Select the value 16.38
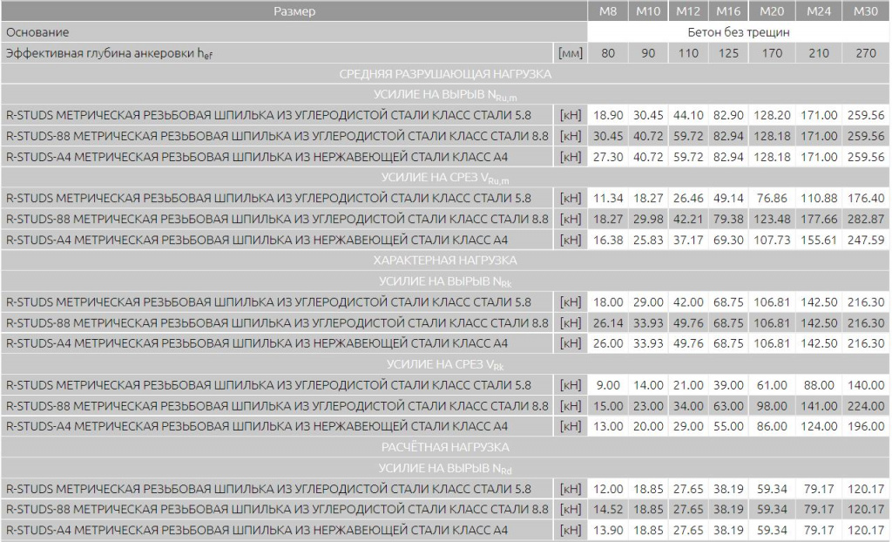This screenshot has height=542, width=892. [607, 241]
